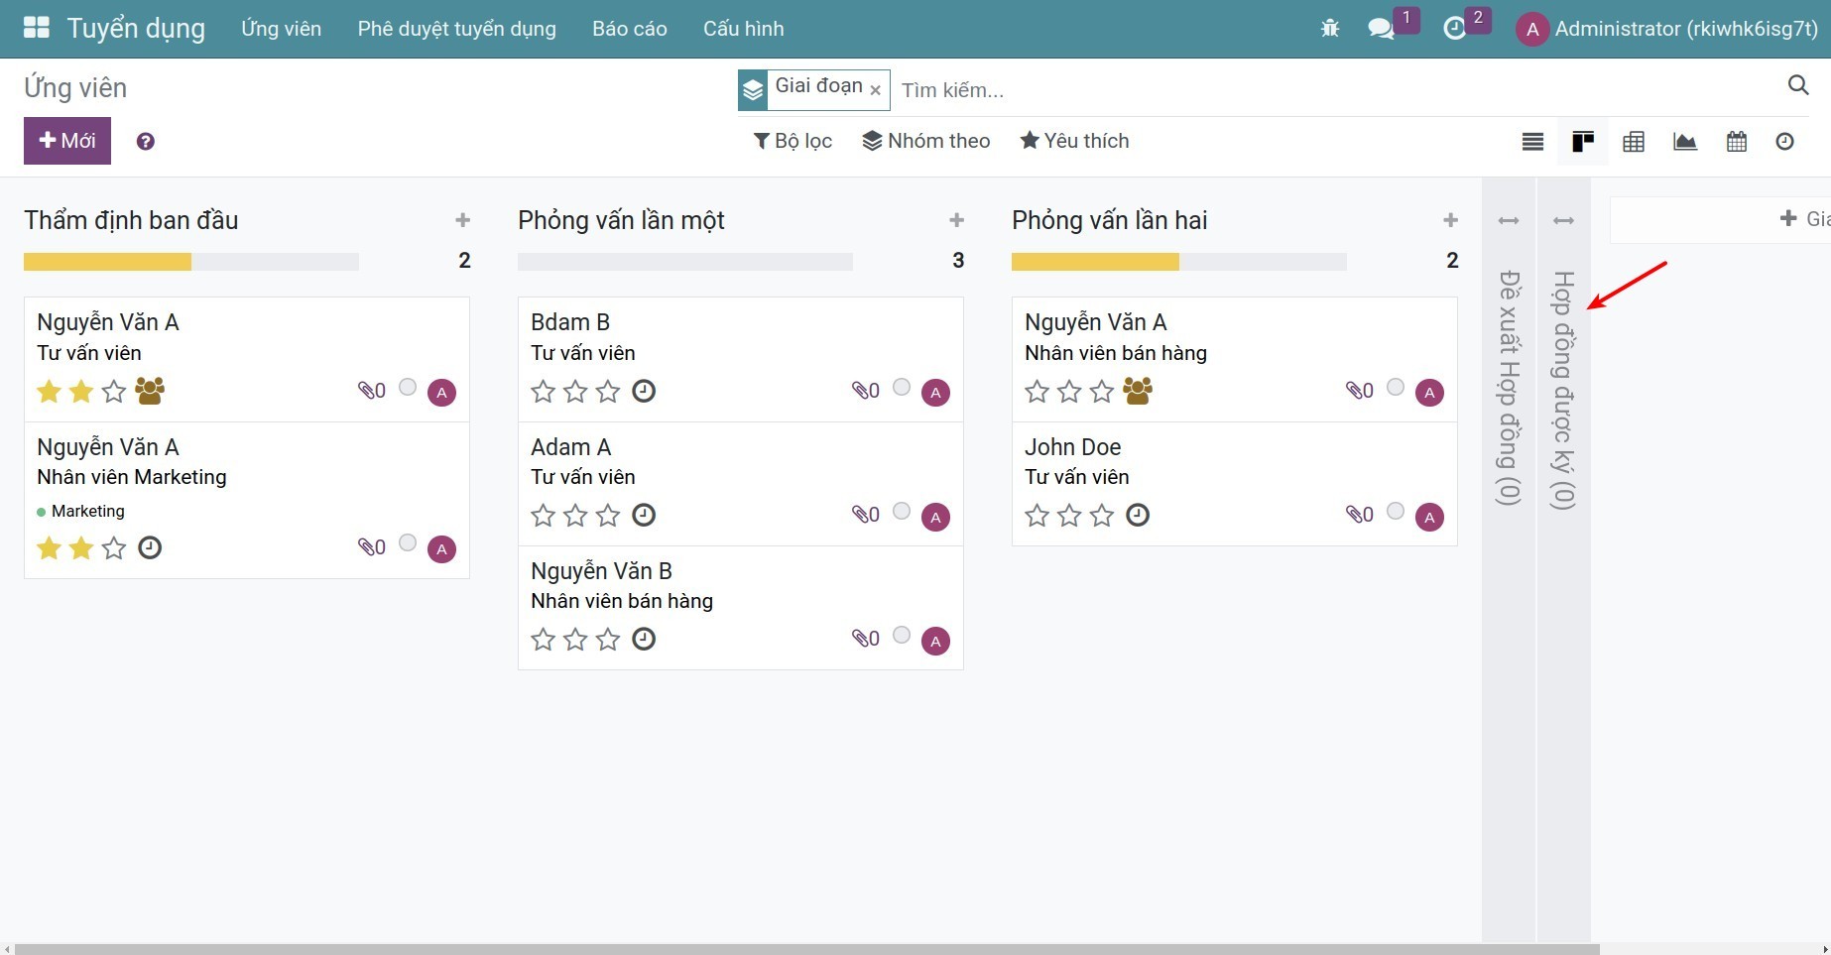The height and width of the screenshot is (955, 1831).
Task: Open the home apps grid menu
Action: pos(36,28)
